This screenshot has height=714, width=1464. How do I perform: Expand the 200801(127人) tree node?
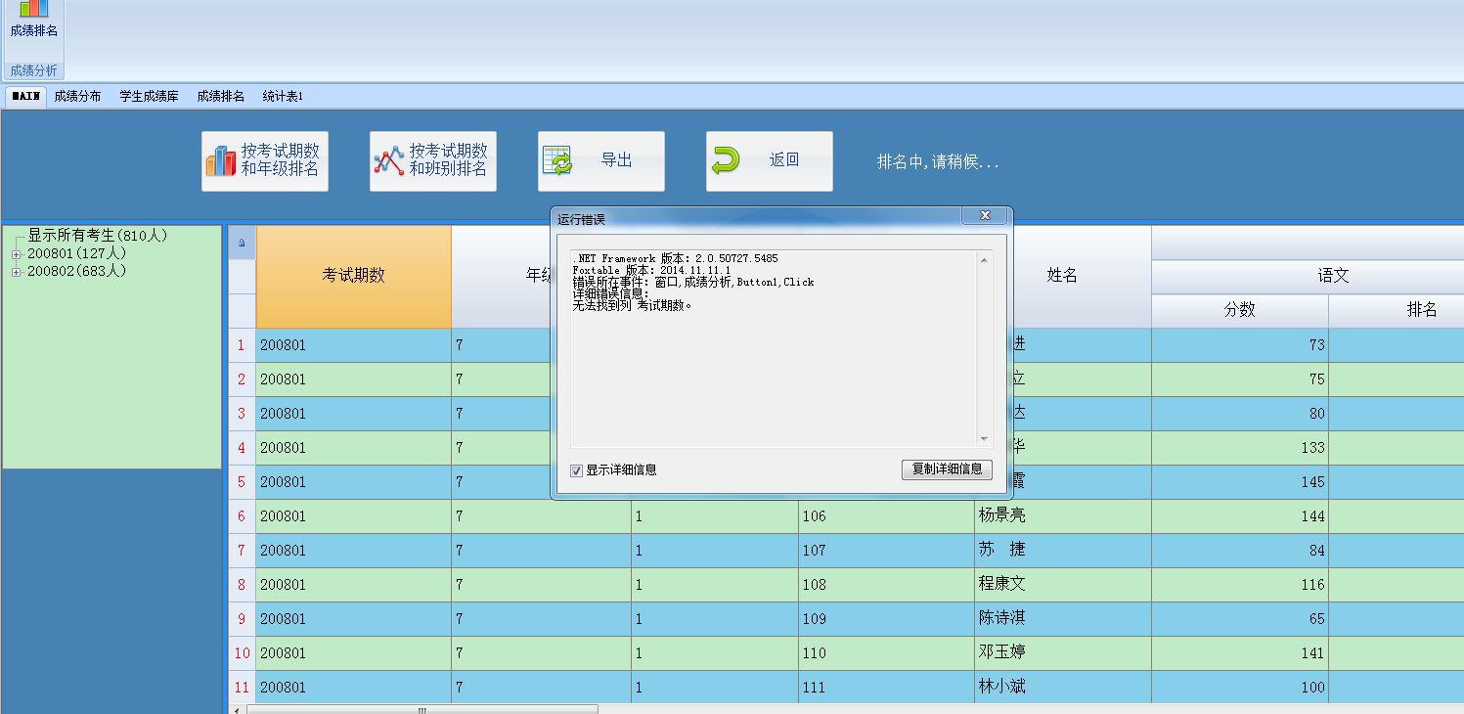(x=16, y=254)
